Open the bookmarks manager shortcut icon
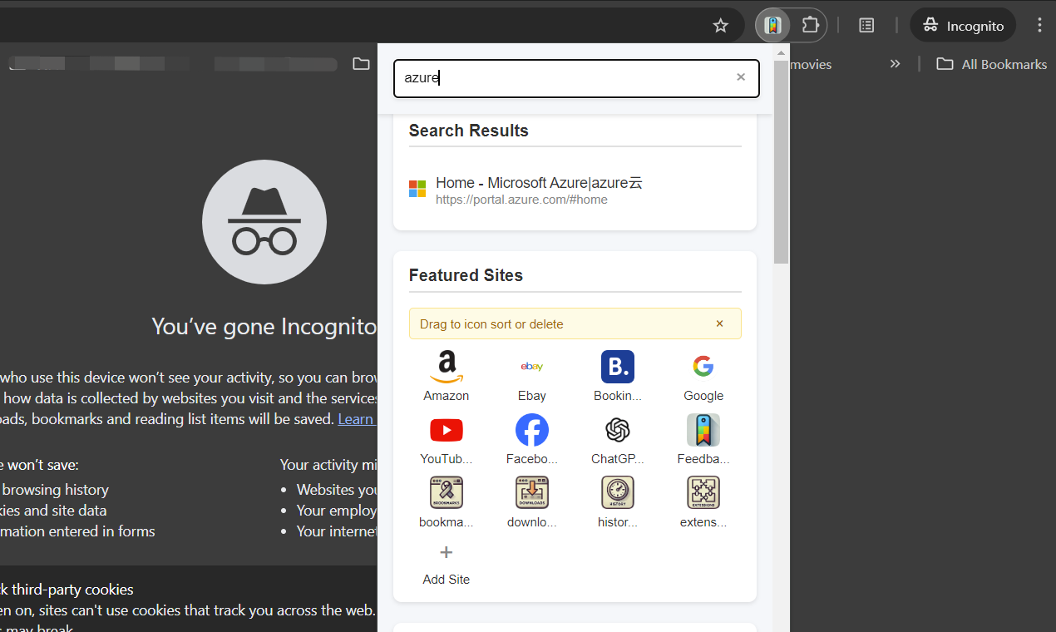The image size is (1056, 632). pos(447,492)
